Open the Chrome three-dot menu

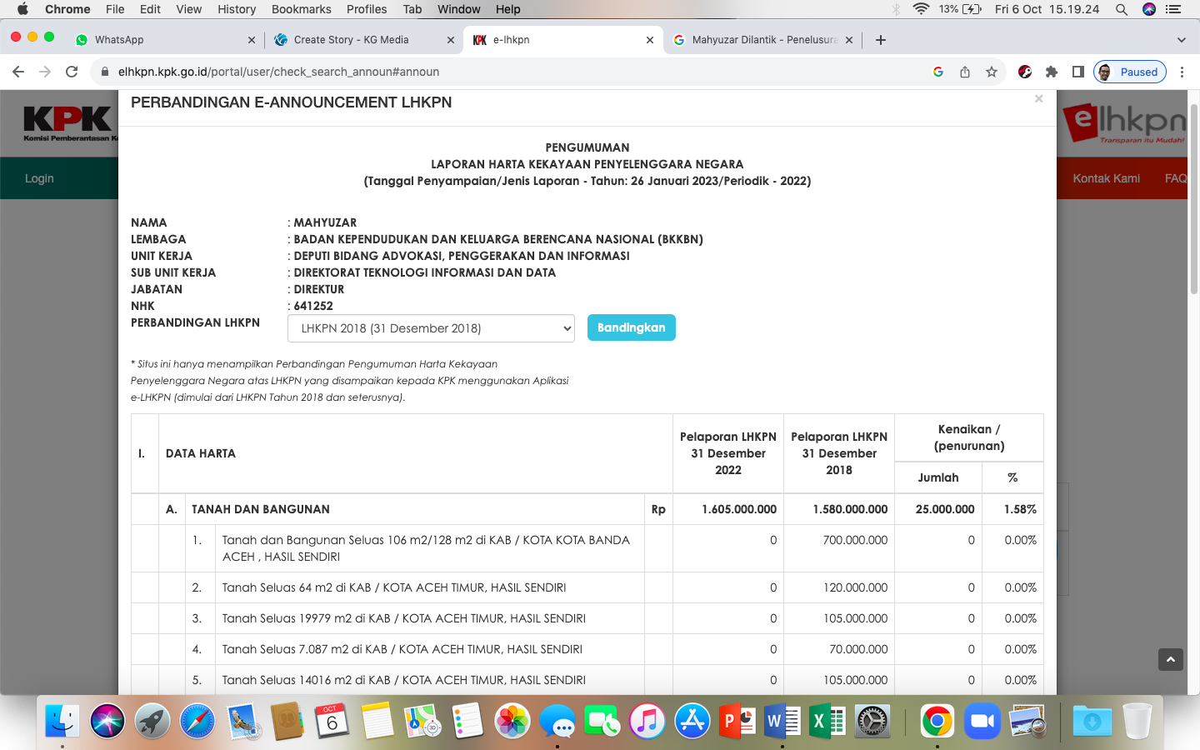point(1182,72)
